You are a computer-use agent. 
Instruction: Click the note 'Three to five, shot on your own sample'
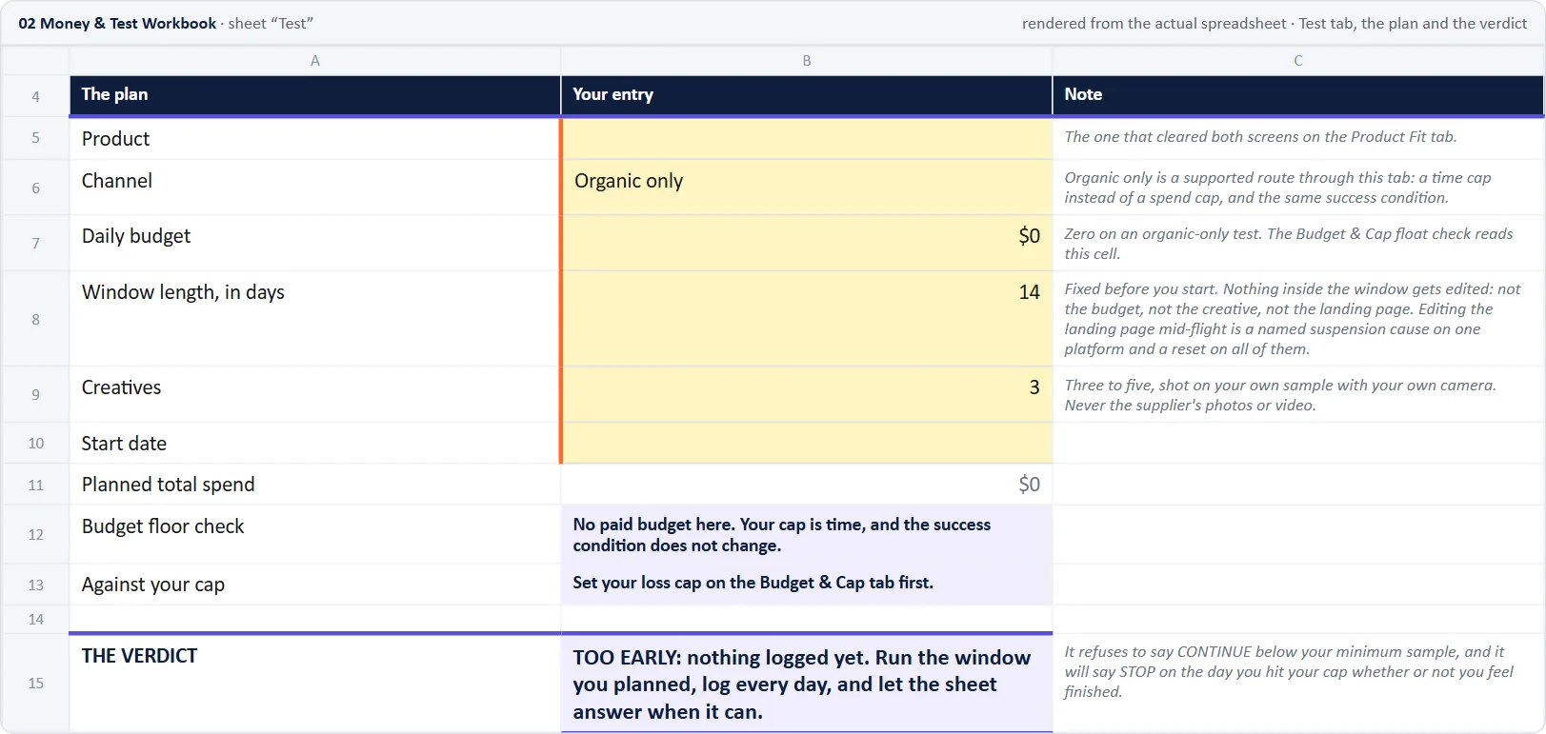(x=1280, y=395)
